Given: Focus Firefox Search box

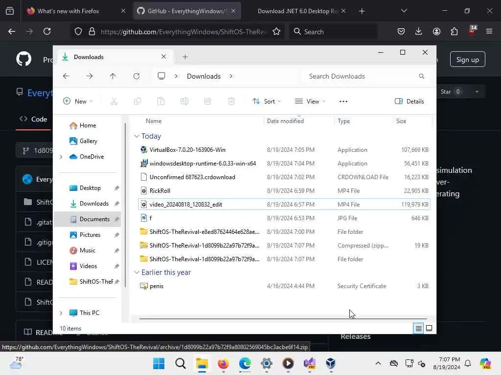Looking at the screenshot, I should 334,31.
